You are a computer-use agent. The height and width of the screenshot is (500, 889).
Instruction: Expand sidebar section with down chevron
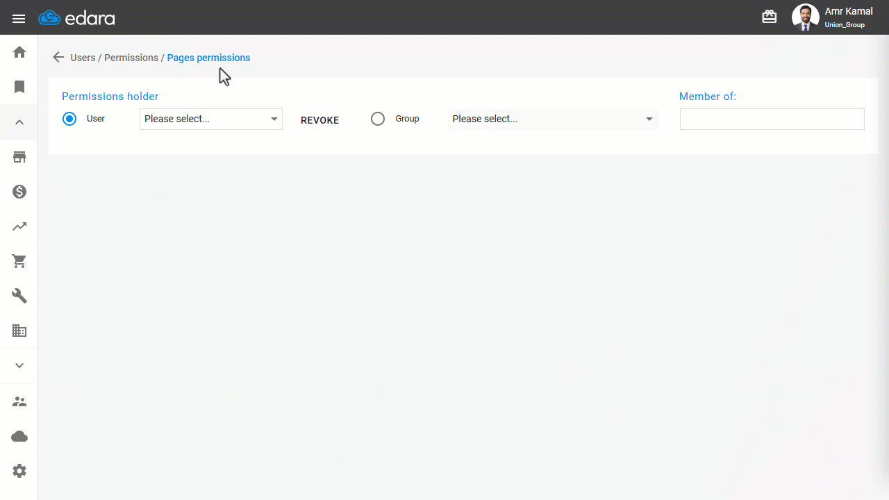coord(19,366)
